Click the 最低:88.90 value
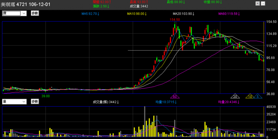Screen dimensions: 278x139 click(x=176, y=2)
